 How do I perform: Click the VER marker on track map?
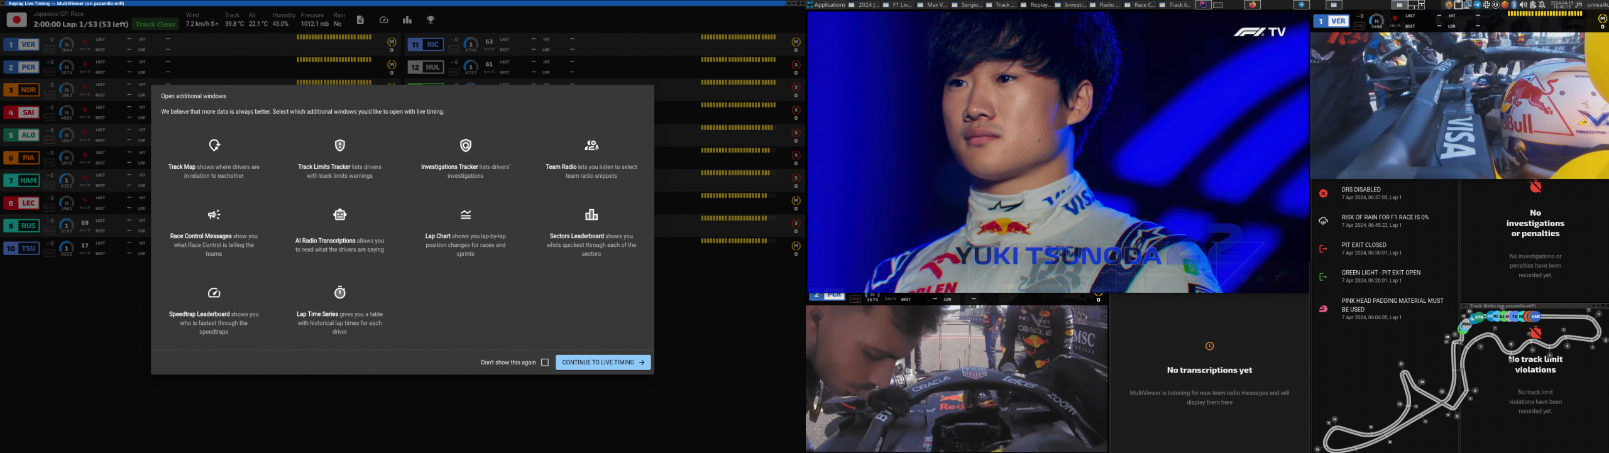coord(1535,317)
